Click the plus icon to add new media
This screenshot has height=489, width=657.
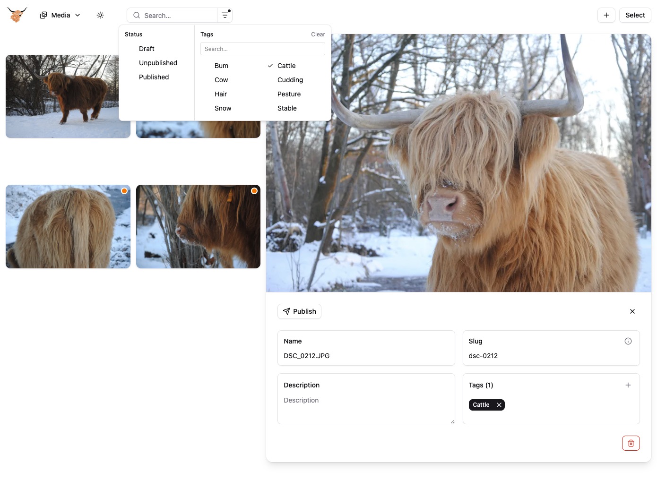click(x=606, y=15)
